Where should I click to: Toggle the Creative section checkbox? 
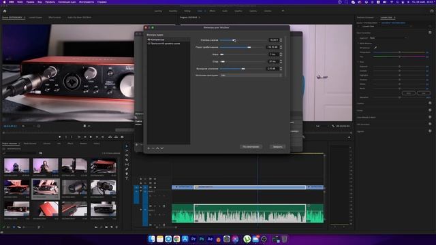430,103
